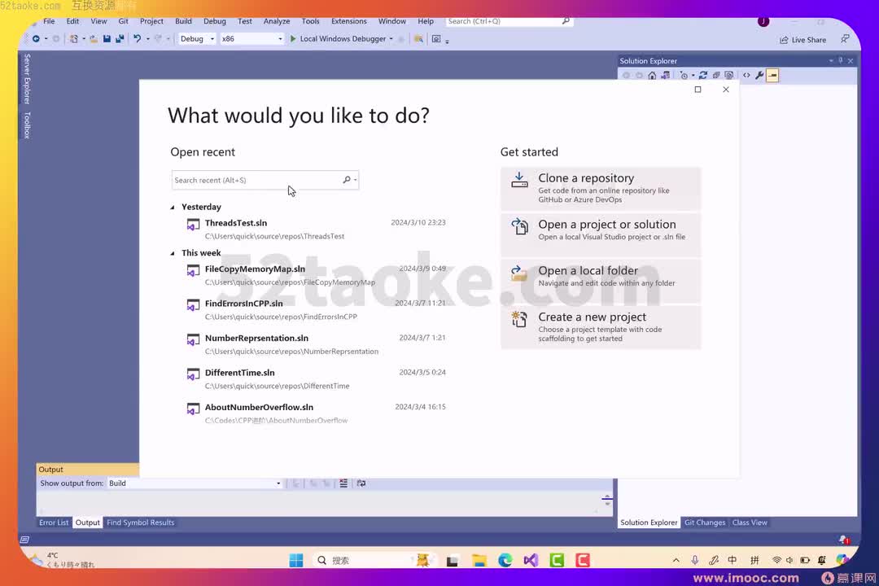Open File Explorer from the taskbar
Image resolution: width=879 pixels, height=586 pixels.
click(479, 560)
